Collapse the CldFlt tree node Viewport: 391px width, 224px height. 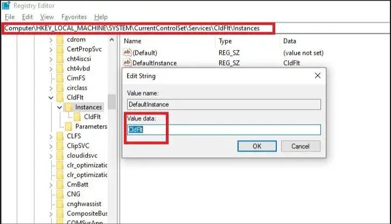(x=51, y=98)
